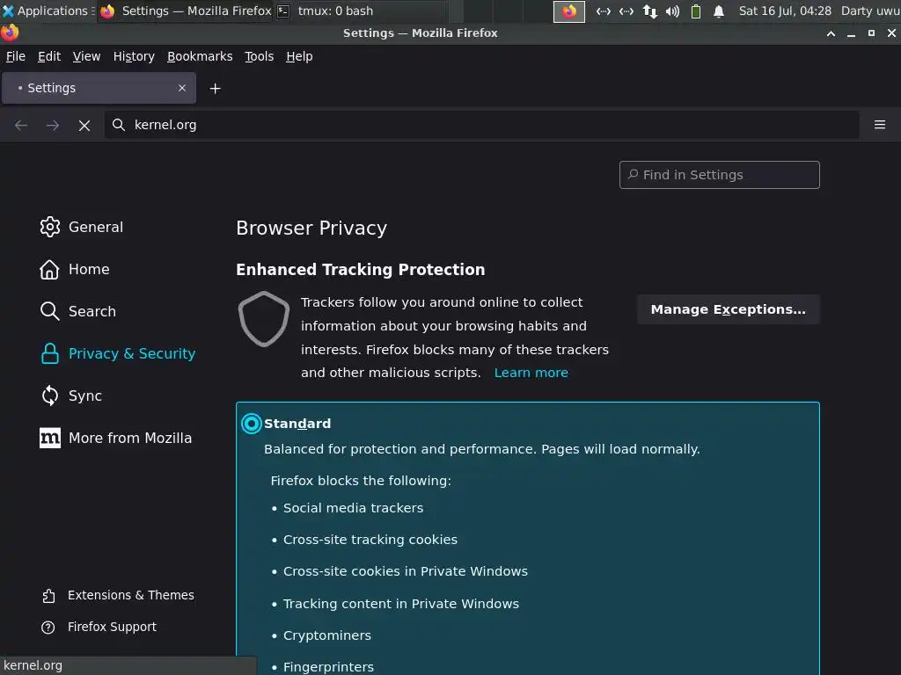
Task: Go to More from Mozilla section
Action: (x=116, y=438)
